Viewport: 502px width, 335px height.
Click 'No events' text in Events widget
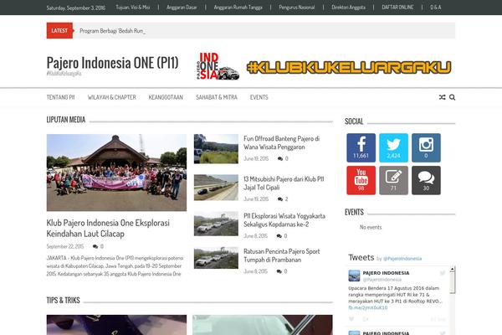coord(371,227)
